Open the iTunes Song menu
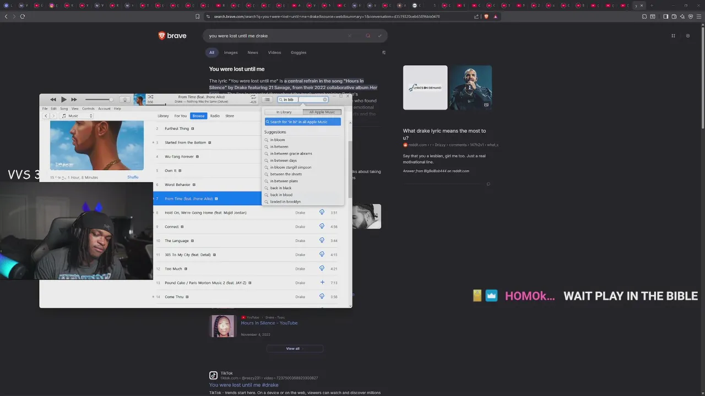 pos(64,108)
